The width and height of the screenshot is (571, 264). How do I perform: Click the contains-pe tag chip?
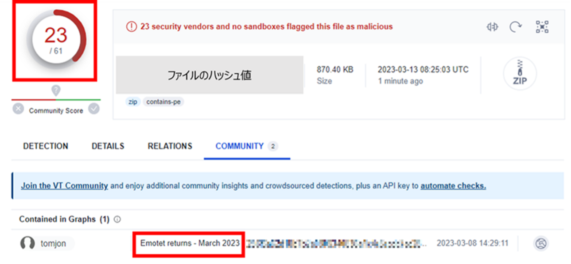tap(163, 102)
